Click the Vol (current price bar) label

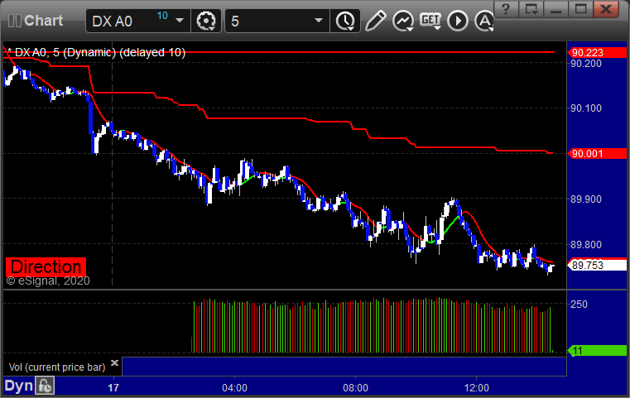[x=56, y=367]
